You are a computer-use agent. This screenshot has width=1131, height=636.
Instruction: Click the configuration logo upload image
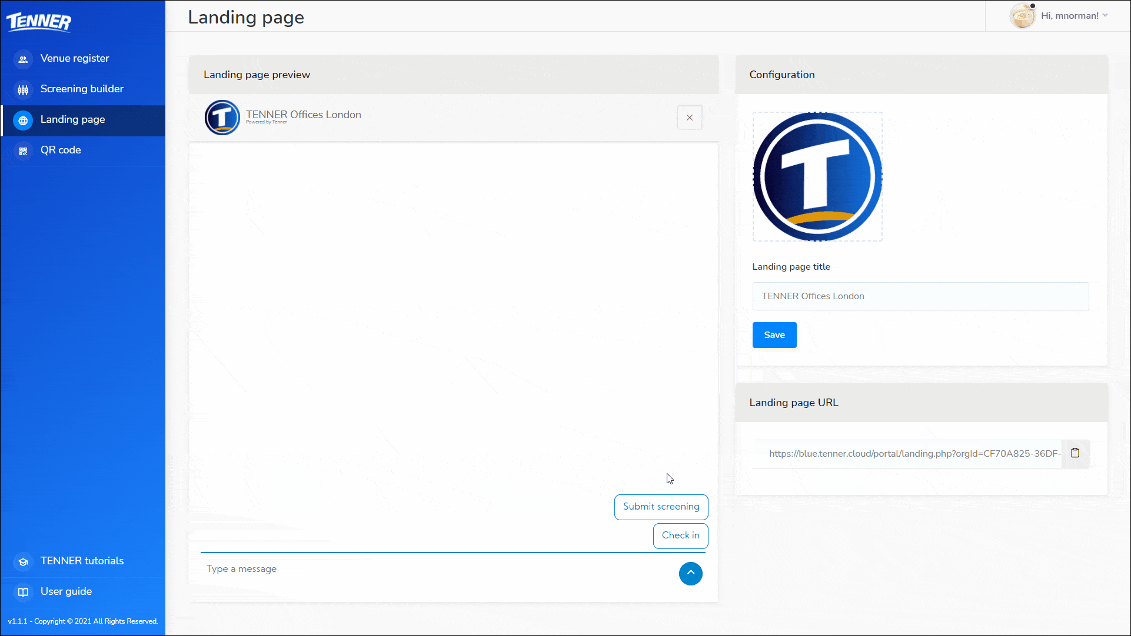coord(817,176)
